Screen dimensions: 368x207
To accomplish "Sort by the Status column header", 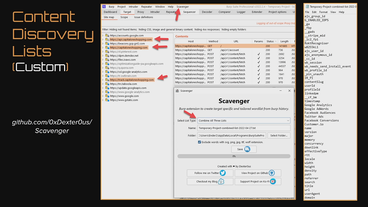I will point(271,41).
